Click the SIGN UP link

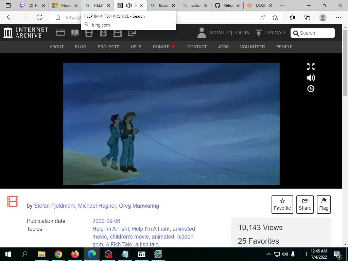tap(220, 33)
